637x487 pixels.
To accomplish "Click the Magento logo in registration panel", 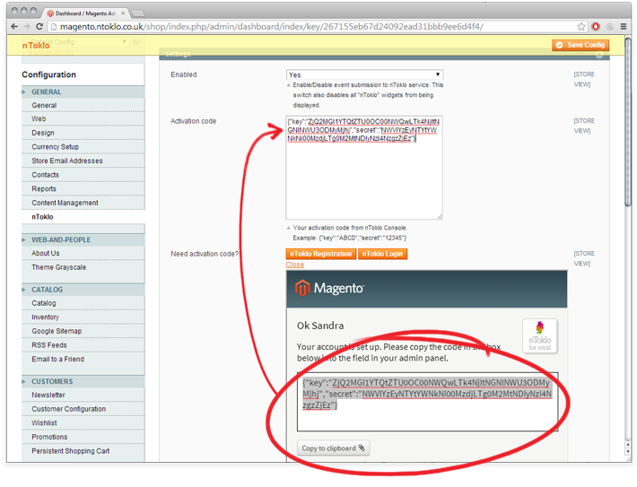I will click(x=329, y=288).
